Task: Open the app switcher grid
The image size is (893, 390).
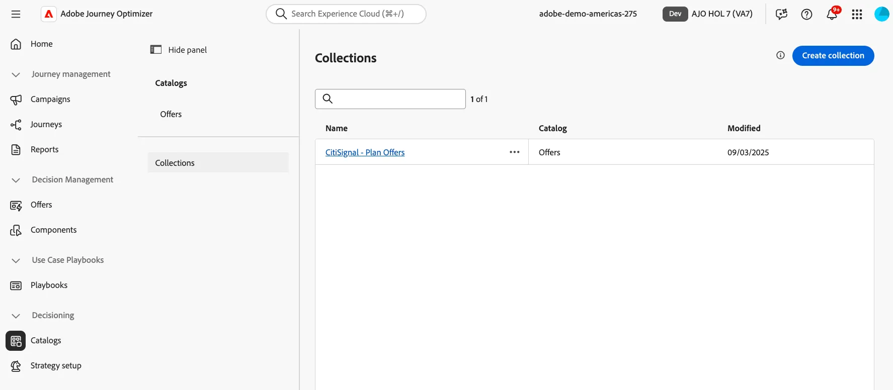Action: (857, 14)
